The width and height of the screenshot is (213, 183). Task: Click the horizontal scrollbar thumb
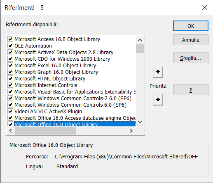tap(46, 131)
